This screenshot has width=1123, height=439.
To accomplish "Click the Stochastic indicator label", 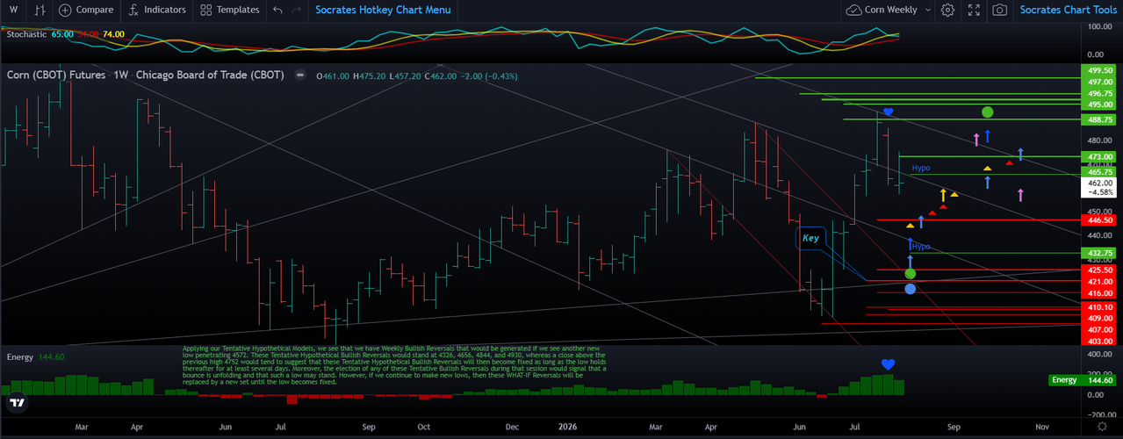I will [27, 33].
